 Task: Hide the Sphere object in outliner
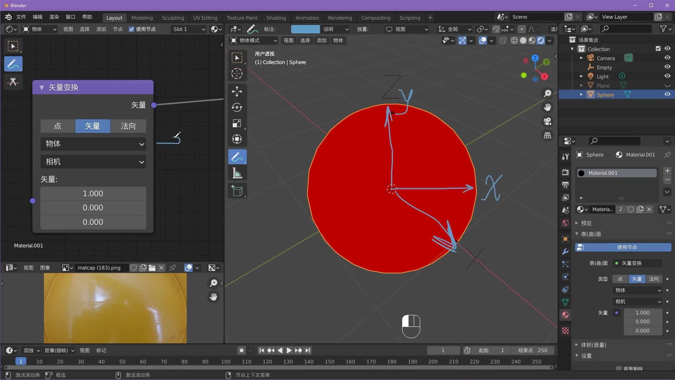tap(667, 94)
